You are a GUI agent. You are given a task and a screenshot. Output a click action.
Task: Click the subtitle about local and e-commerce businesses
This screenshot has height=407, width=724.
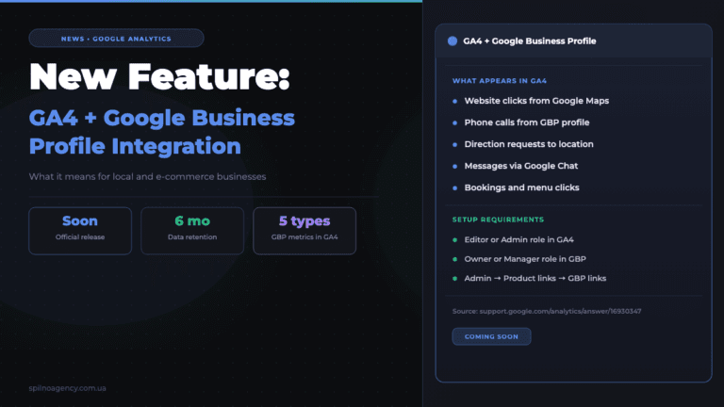click(x=147, y=177)
